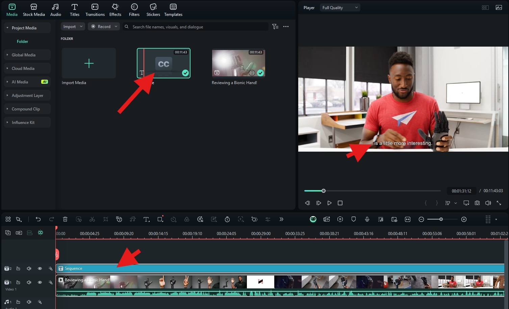509x309 pixels.
Task: Expand the Influence Kit section
Action: 7,122
